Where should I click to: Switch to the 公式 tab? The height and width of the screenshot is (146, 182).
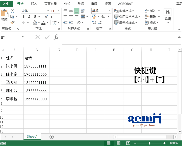67,4
